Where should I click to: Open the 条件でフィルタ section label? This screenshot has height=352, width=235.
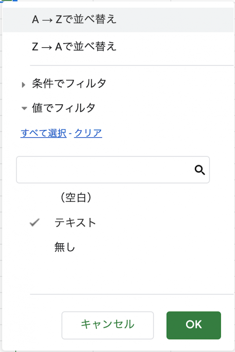click(x=69, y=84)
